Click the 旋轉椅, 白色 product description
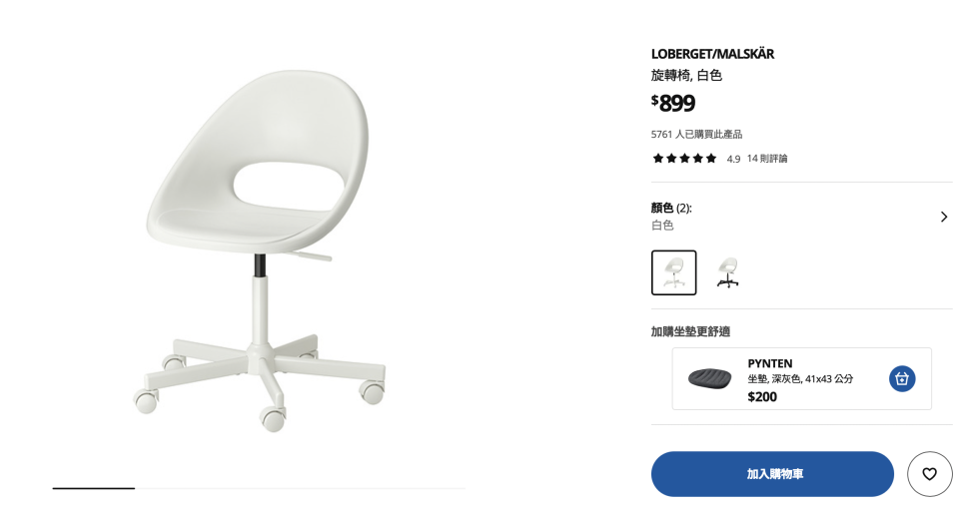The width and height of the screenshot is (959, 510). click(686, 75)
